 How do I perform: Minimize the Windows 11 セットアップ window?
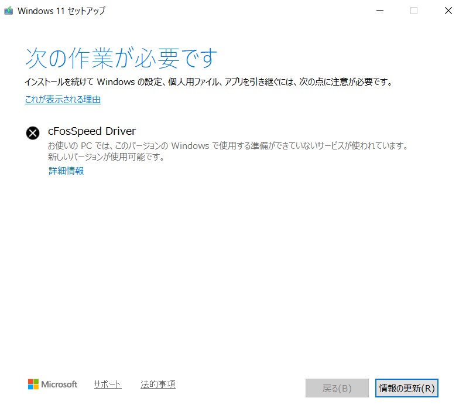tap(379, 11)
